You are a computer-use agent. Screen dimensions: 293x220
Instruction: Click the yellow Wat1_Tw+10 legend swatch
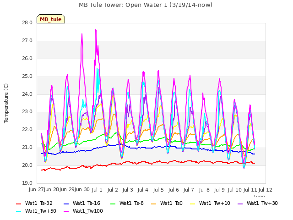coord(193,203)
